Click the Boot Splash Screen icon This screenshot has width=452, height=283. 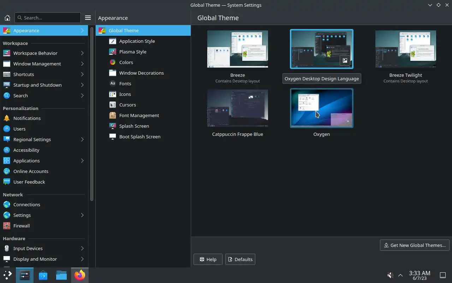[113, 137]
